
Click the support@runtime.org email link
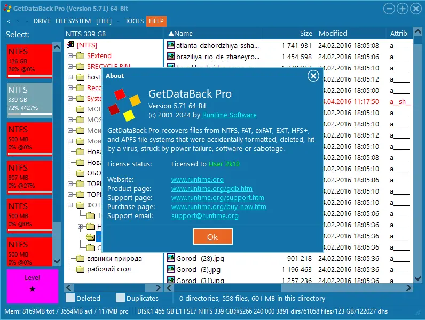click(205, 216)
